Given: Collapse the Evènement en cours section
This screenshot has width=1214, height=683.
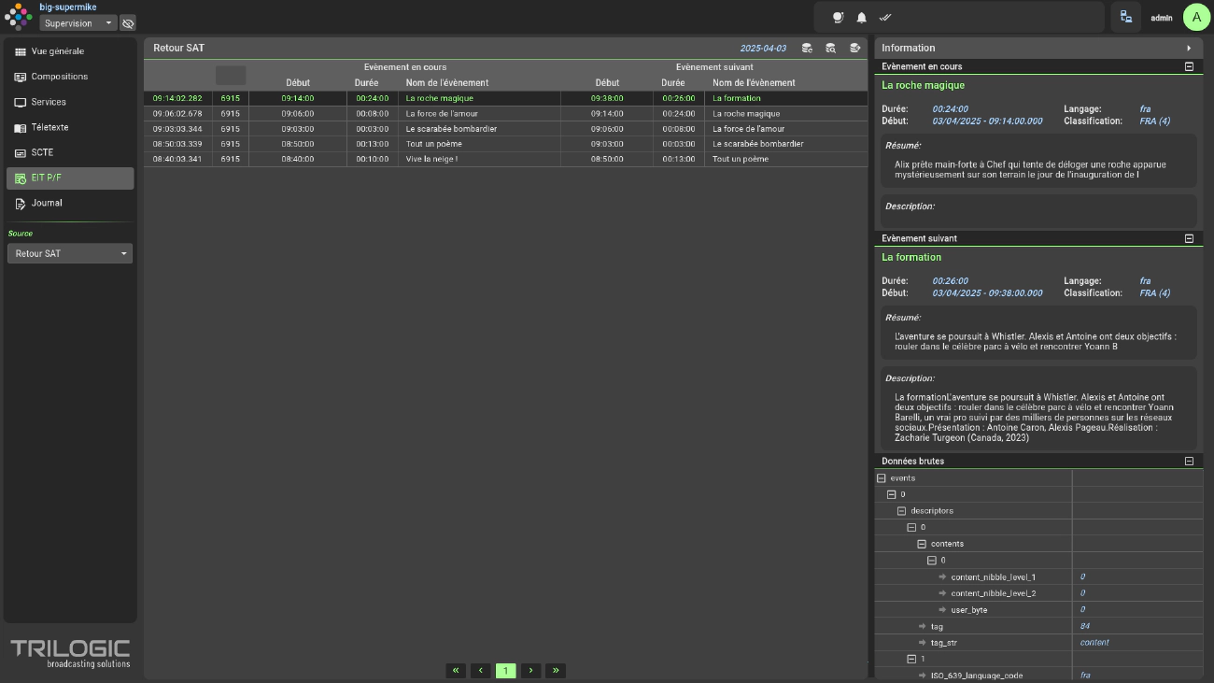Looking at the screenshot, I should (1189, 66).
